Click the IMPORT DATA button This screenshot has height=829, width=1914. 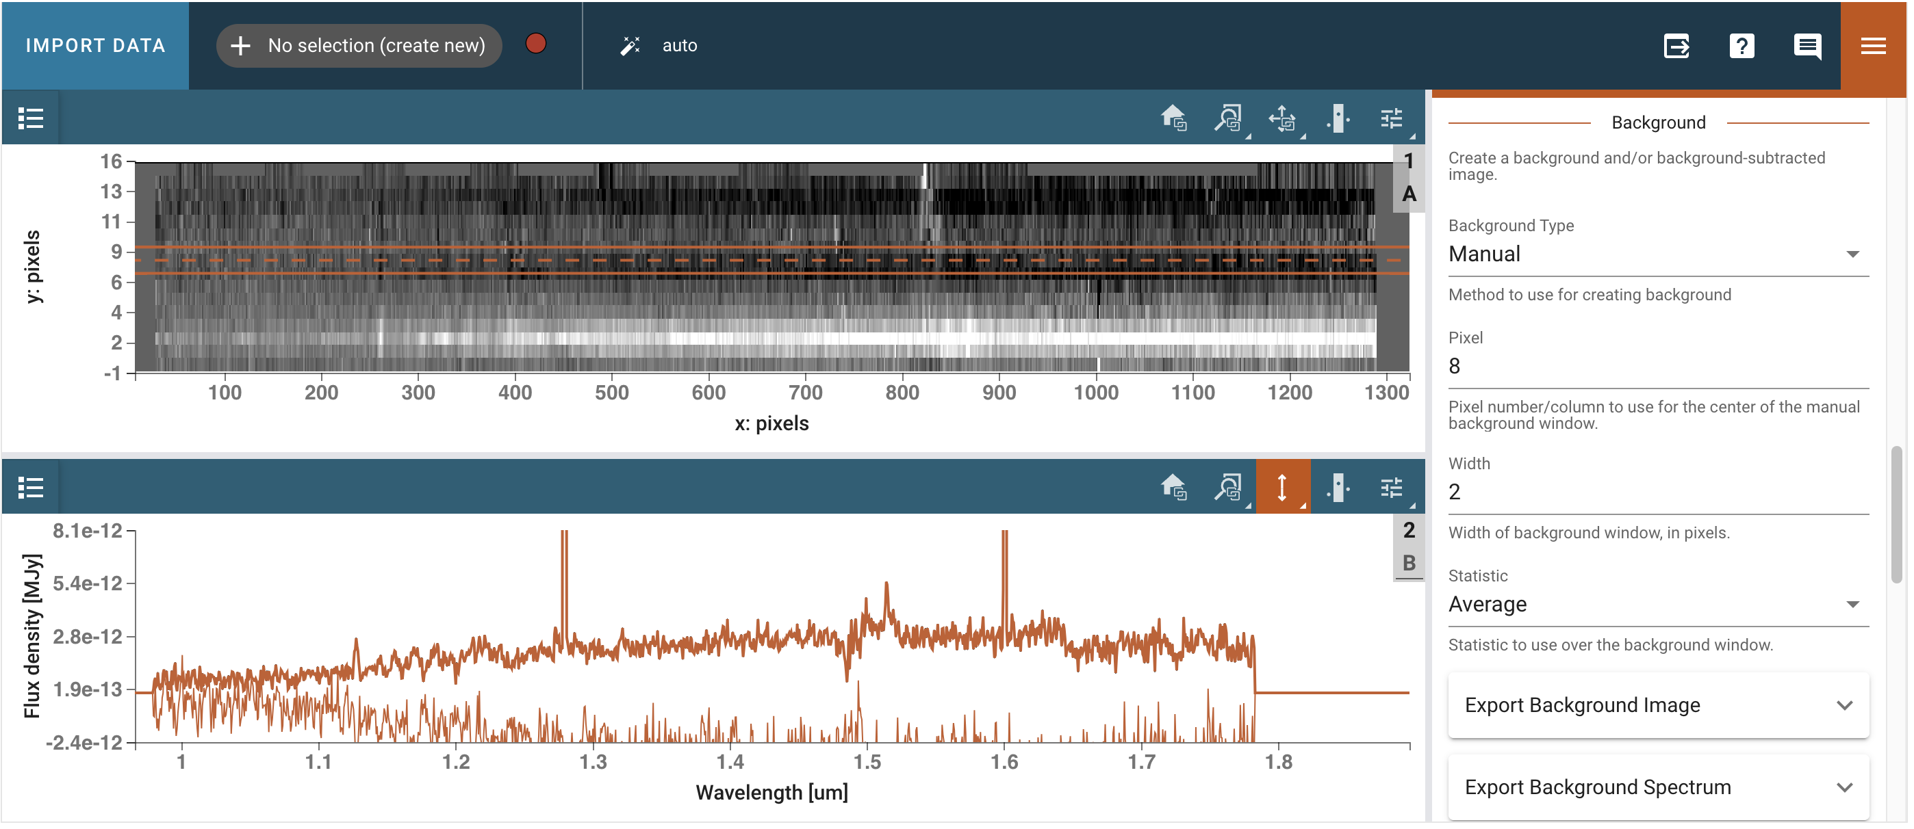(x=95, y=46)
